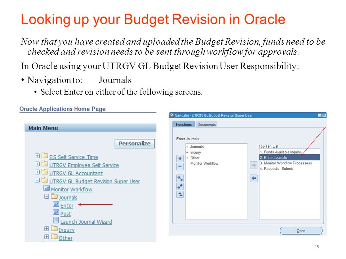This screenshot has width=346, height=259.
Task: Click the Expand (plus) button in Navigator
Action: coord(180,158)
